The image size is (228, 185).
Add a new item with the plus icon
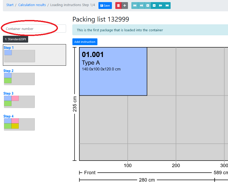[x=125, y=5]
